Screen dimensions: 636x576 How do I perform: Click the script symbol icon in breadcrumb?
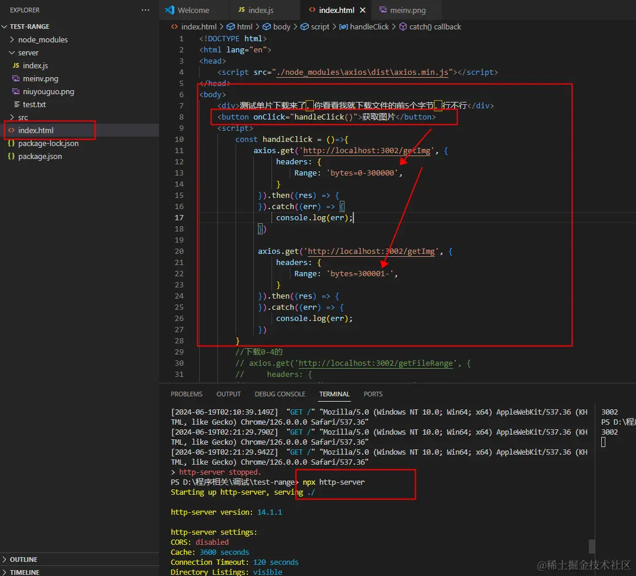point(304,27)
